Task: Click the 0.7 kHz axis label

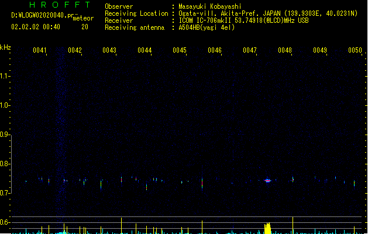Action: [x=4, y=193]
